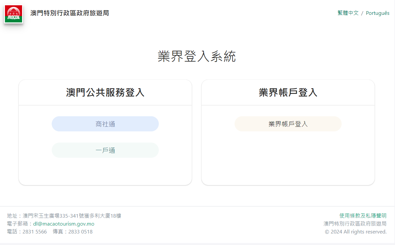395x245 pixels.
Task: Click the 業界帳戶登入 card heading
Action: [x=288, y=93]
